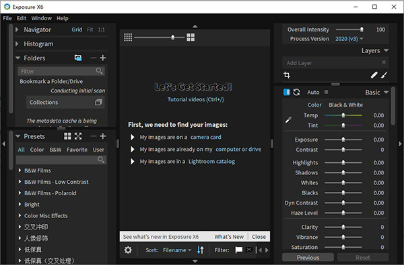Click the minus icon in Presets header
404x265 pixels.
tap(94, 136)
